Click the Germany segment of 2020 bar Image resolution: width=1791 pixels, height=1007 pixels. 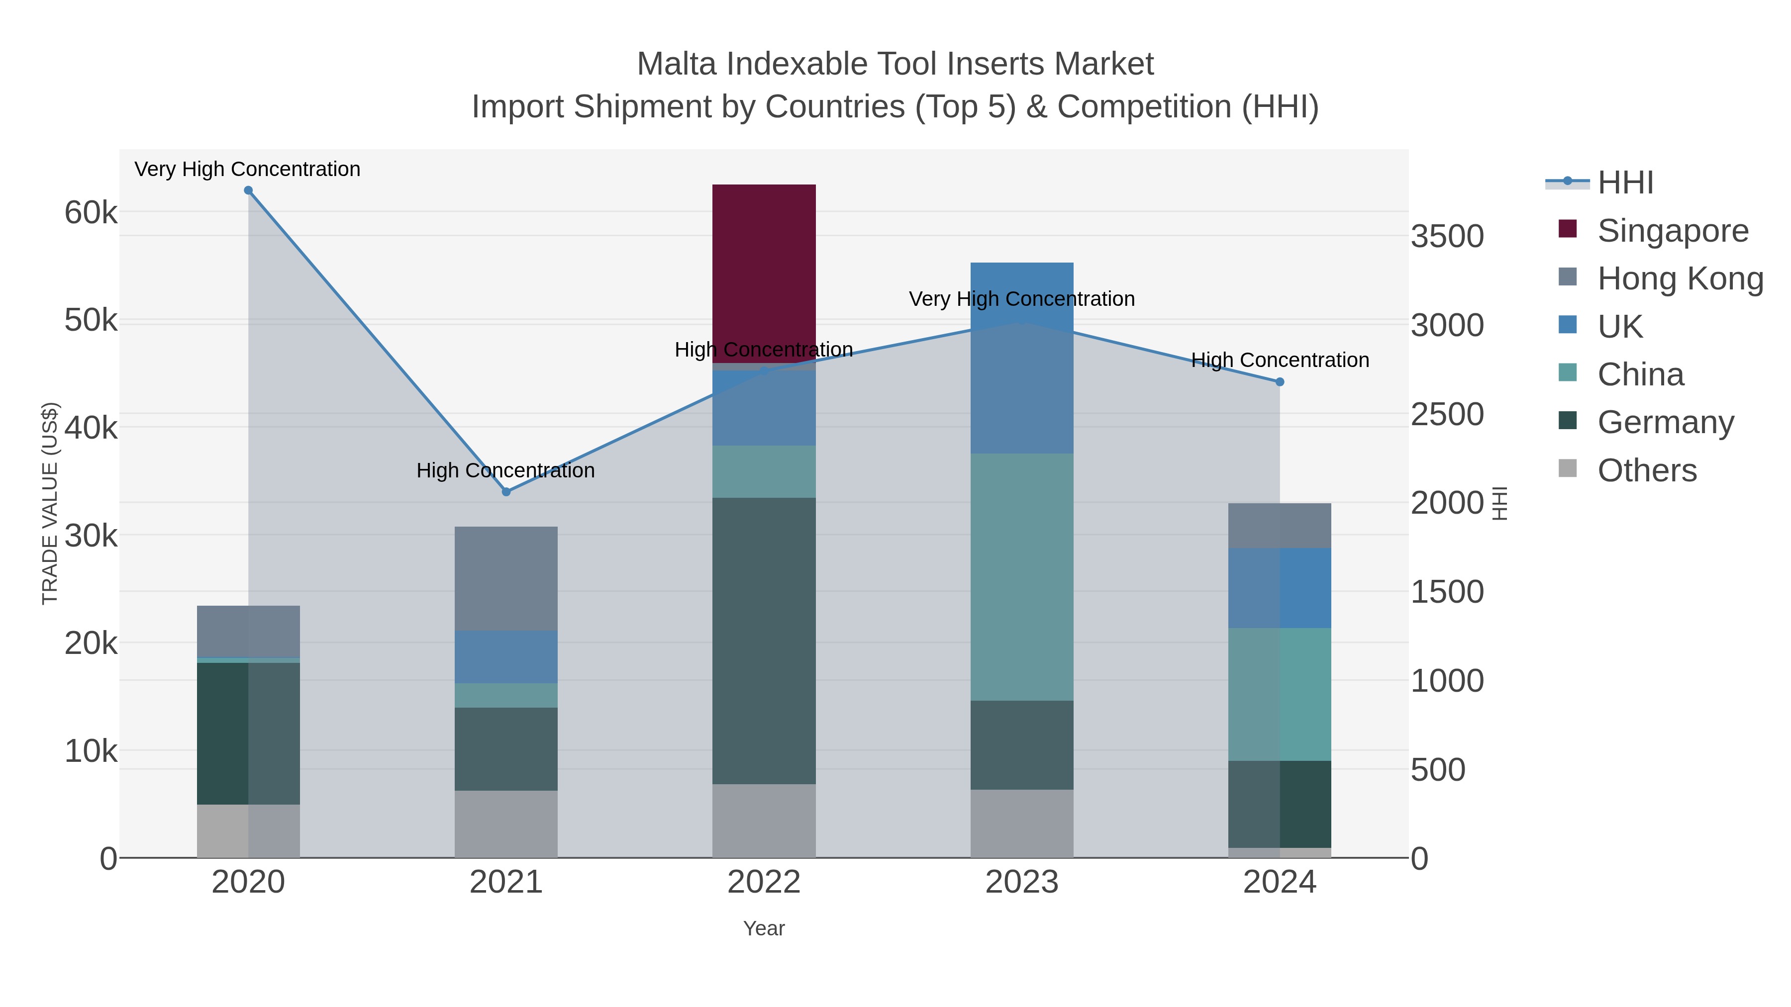(x=248, y=734)
